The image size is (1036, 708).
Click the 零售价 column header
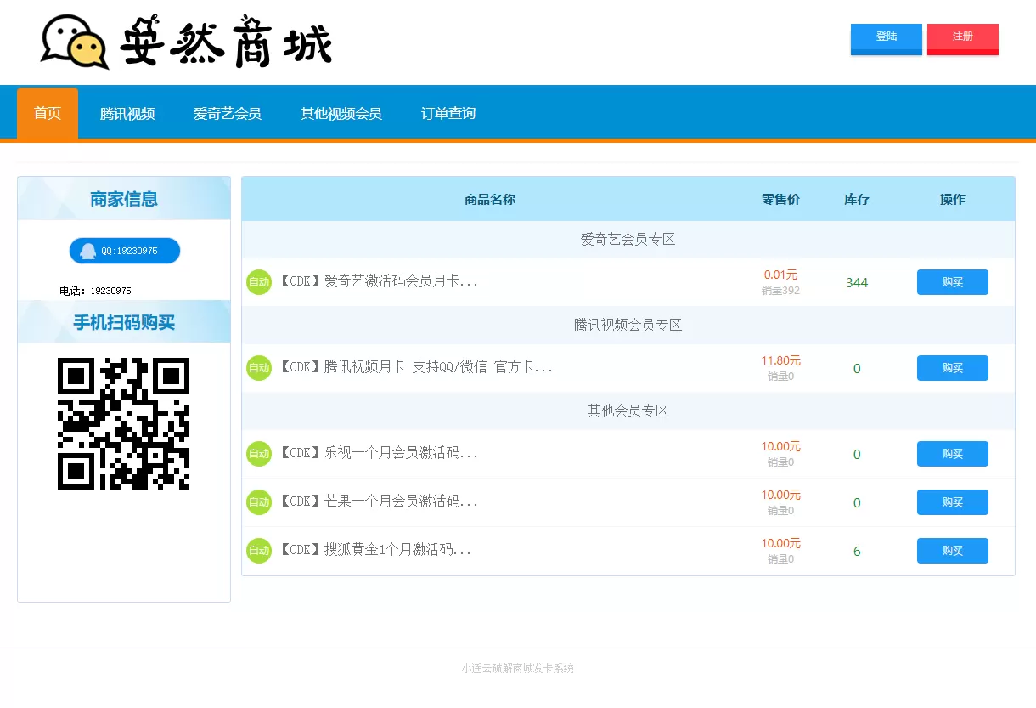click(780, 200)
